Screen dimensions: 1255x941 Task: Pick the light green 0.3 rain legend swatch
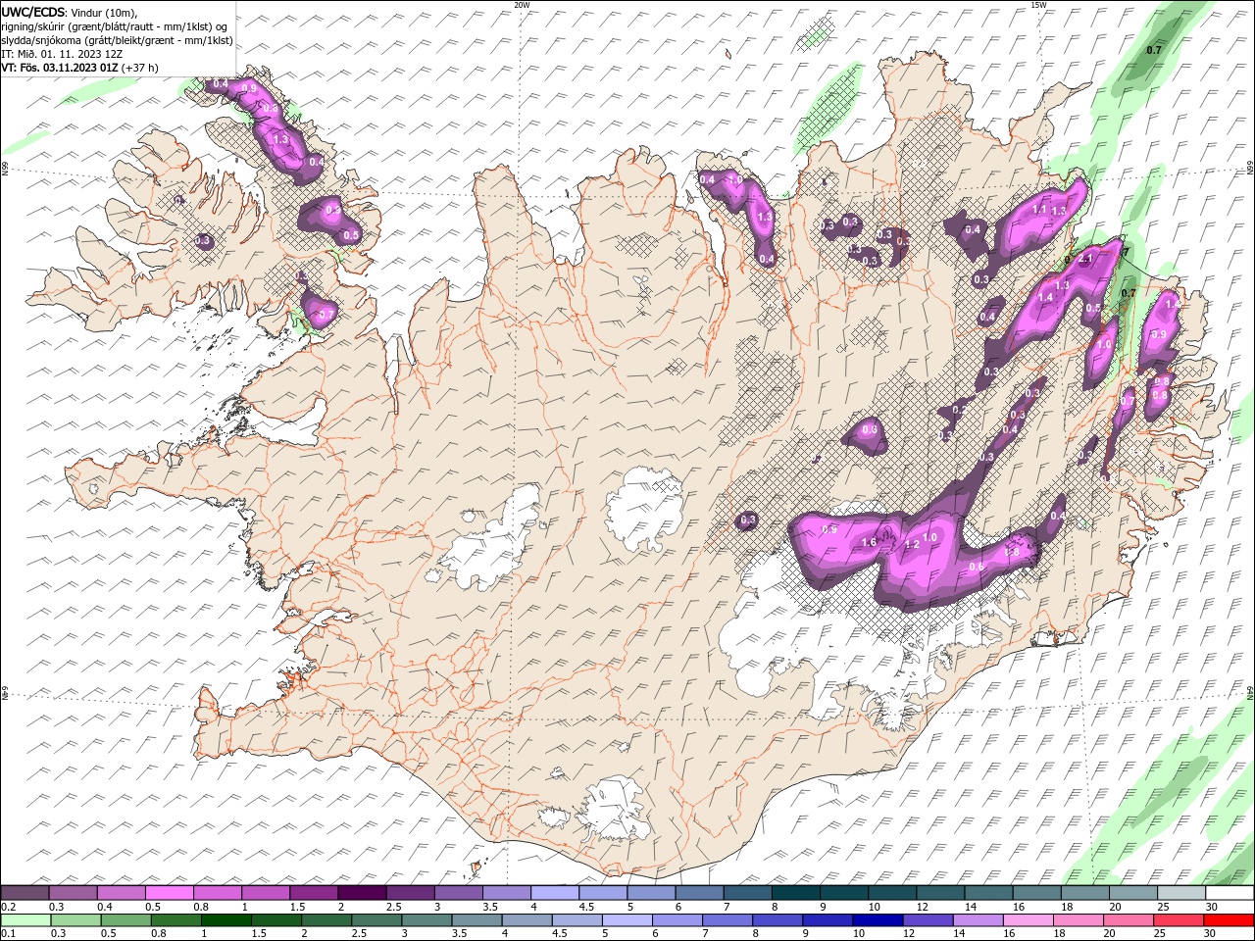[75, 920]
